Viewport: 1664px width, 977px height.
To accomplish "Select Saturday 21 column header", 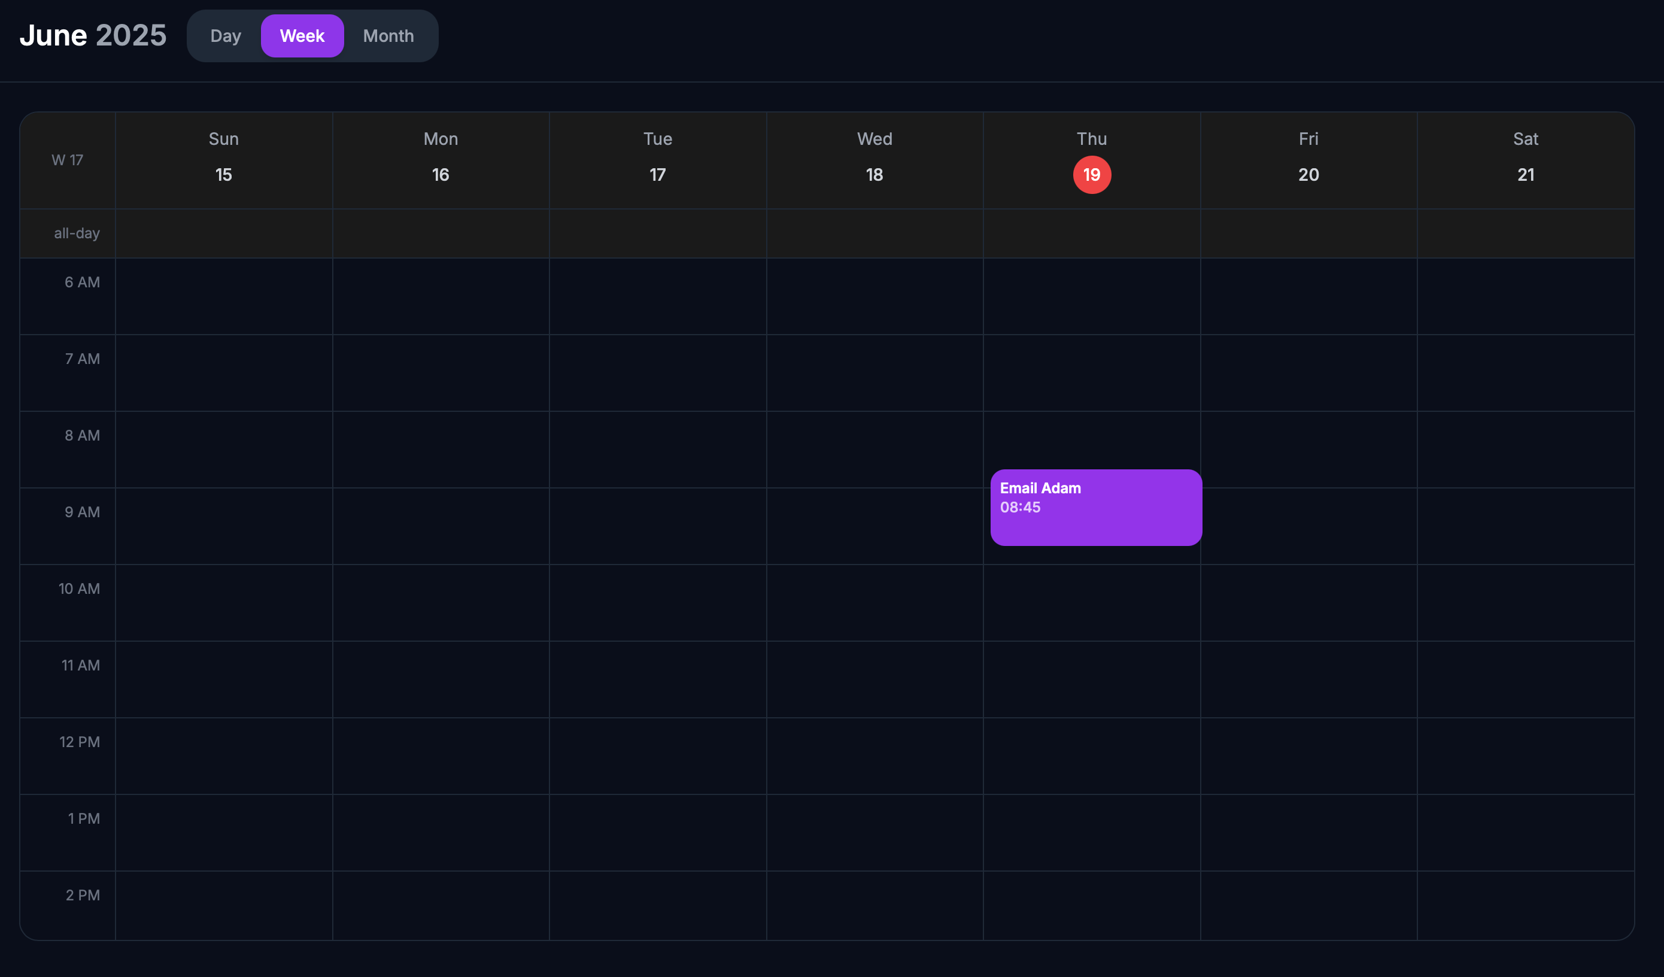I will [1525, 160].
